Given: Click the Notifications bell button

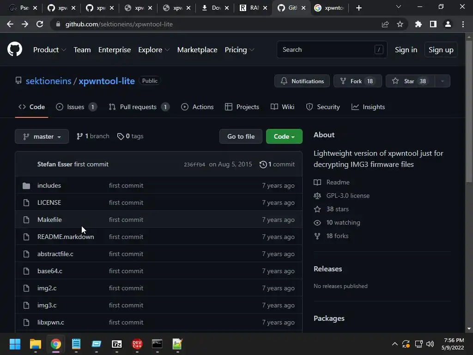Looking at the screenshot, I should point(302,81).
